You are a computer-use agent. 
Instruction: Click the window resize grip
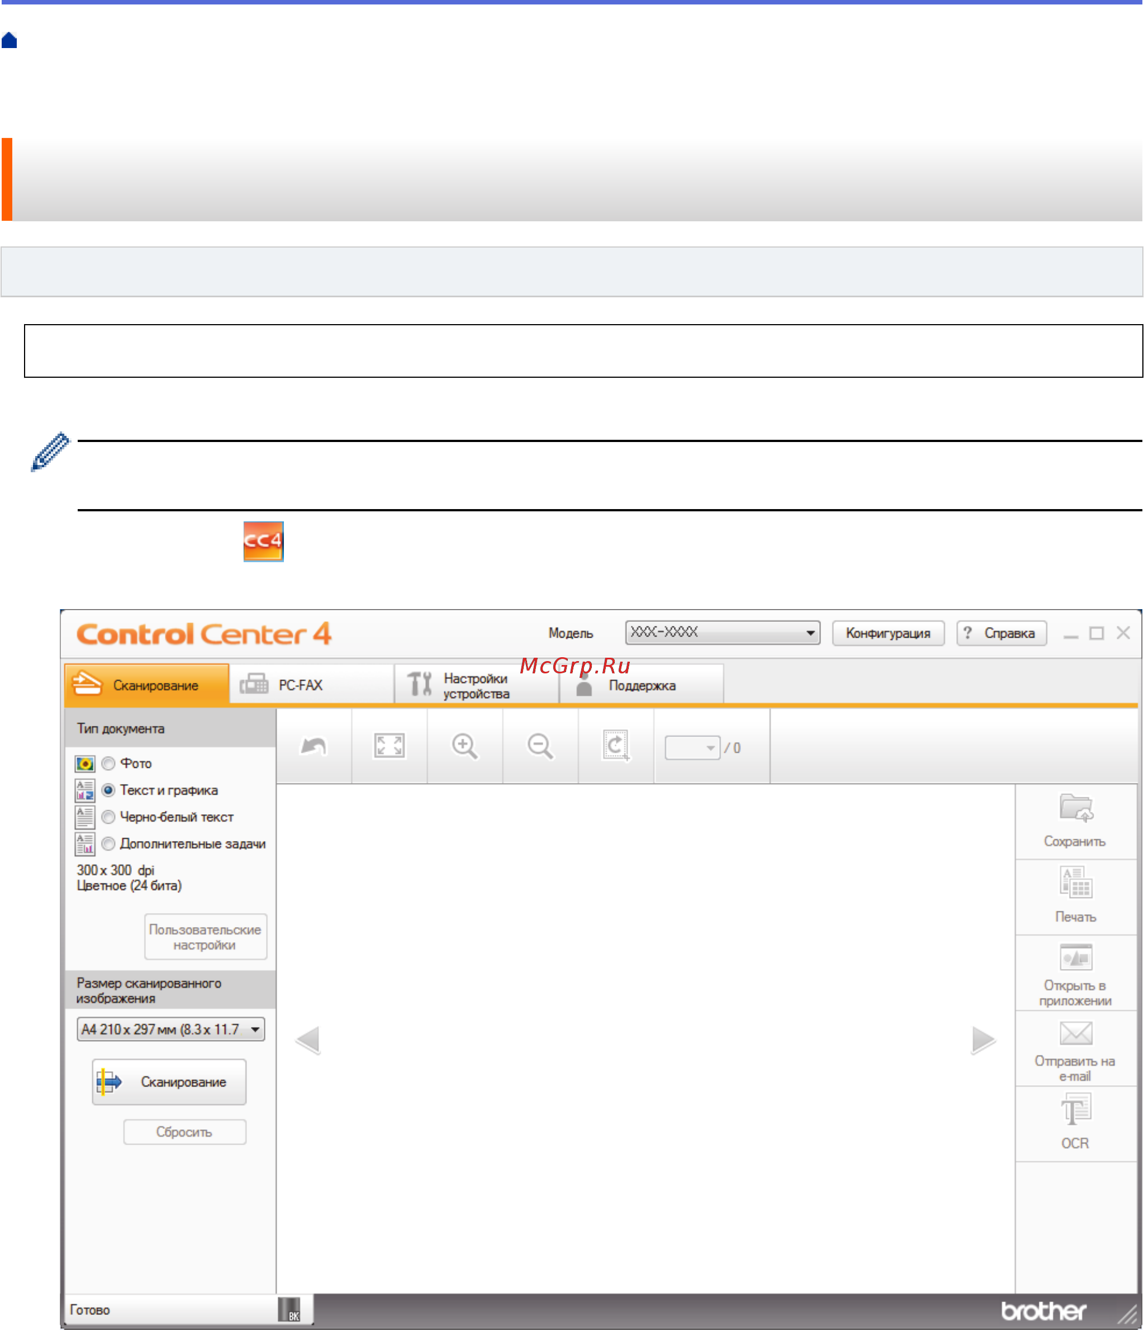[x=1128, y=1315]
